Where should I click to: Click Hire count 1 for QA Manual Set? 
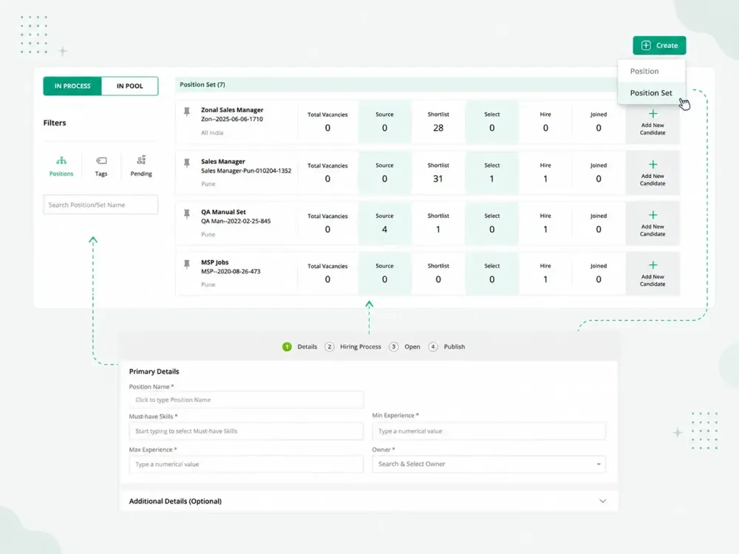coord(545,230)
